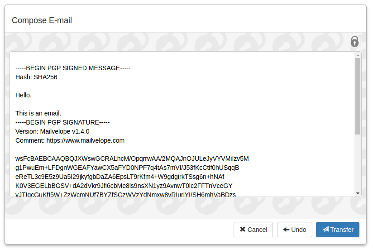The image size is (373, 250).
Task: Click the scrollbar down arrow
Action: click(358, 193)
